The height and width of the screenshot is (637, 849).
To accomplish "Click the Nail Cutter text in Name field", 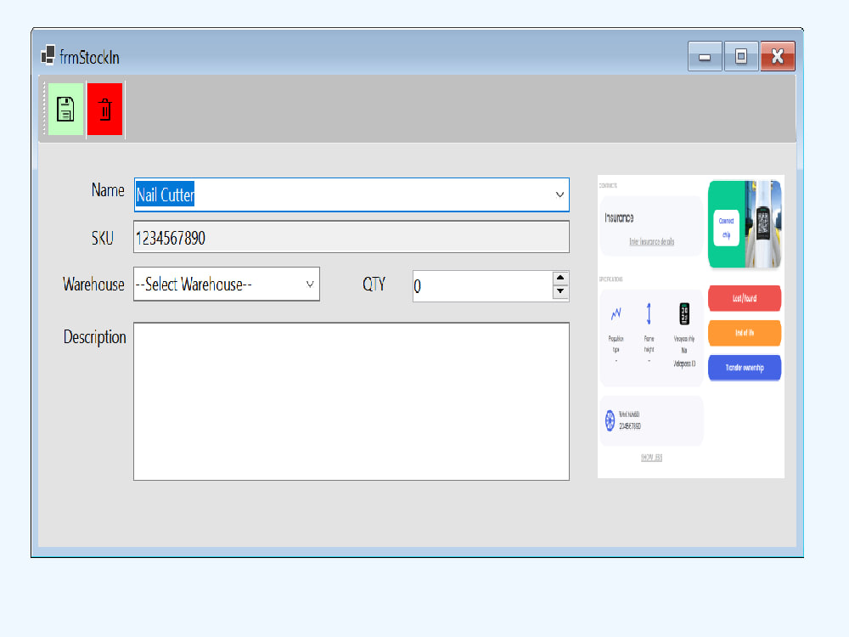I will 165,194.
